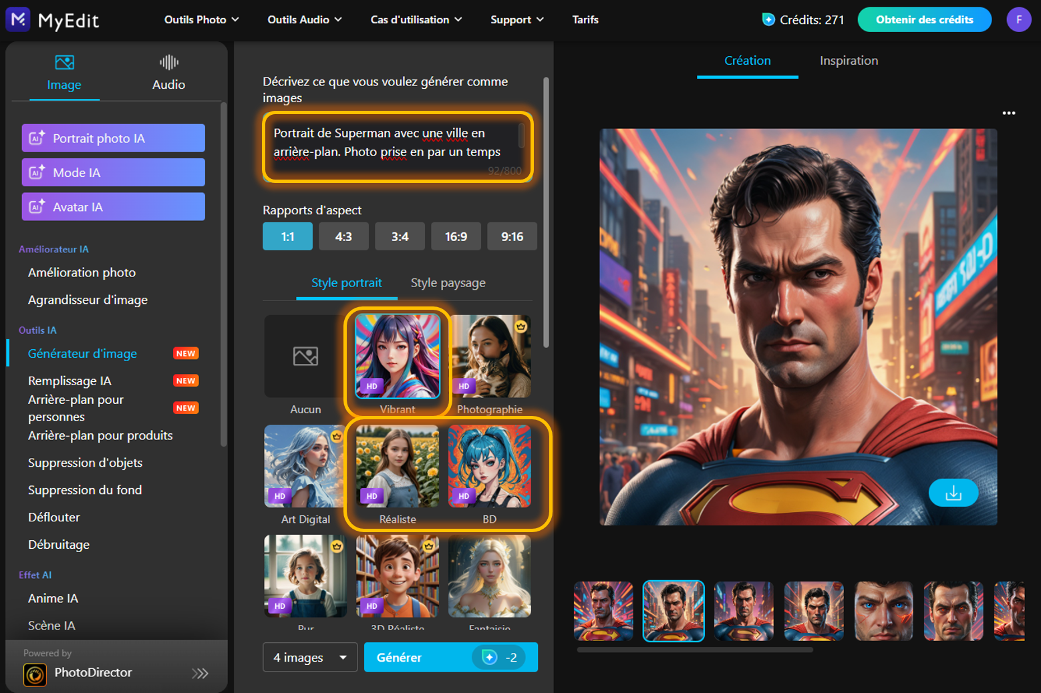Open Scène IA effect
Viewport: 1041px width, 693px height.
click(x=51, y=626)
